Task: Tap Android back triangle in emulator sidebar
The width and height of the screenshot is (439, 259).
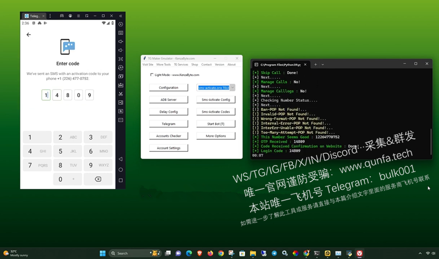Action: click(x=120, y=159)
